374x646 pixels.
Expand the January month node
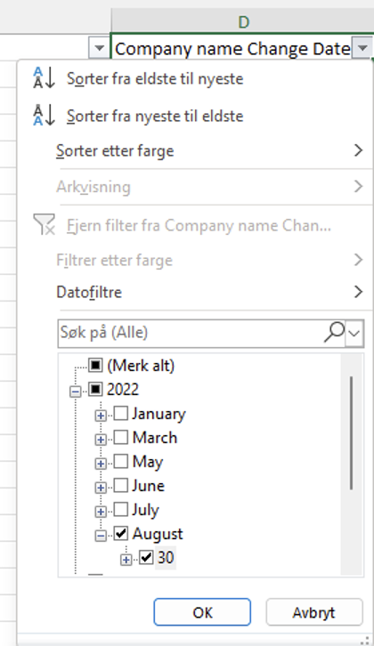point(101,416)
